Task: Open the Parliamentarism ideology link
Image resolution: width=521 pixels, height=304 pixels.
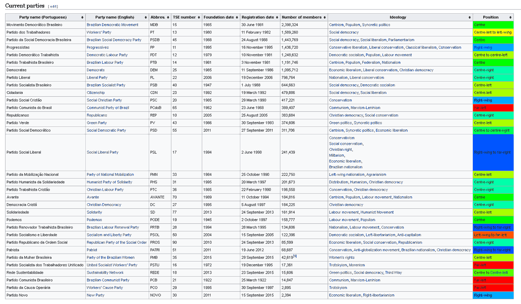Action: pos(402,40)
